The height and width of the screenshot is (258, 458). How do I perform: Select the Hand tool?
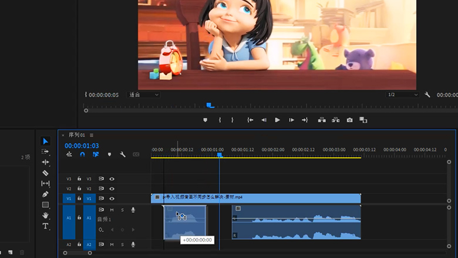pos(45,215)
